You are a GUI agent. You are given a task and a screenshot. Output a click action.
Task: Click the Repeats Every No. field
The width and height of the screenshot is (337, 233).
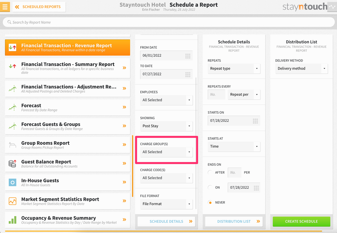pyautogui.click(x=216, y=95)
